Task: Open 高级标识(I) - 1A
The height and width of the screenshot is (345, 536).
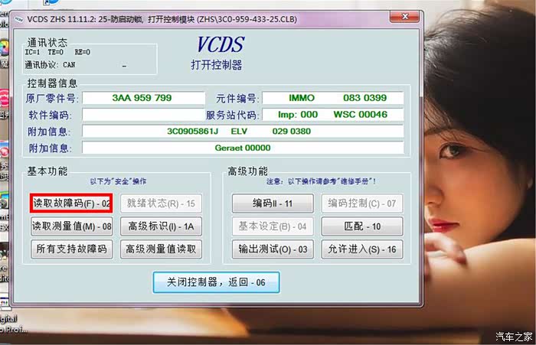Action: pos(161,226)
